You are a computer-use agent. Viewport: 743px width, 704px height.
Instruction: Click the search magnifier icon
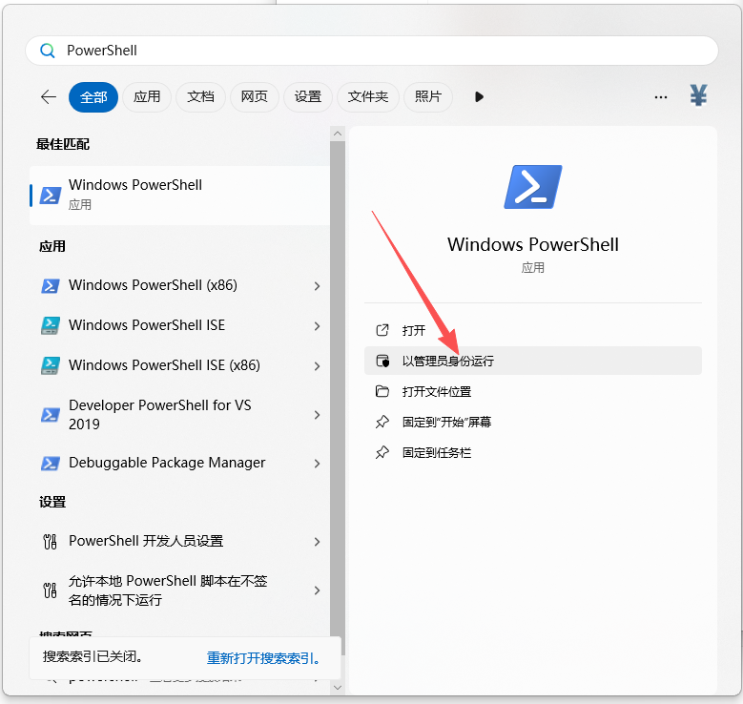[48, 51]
